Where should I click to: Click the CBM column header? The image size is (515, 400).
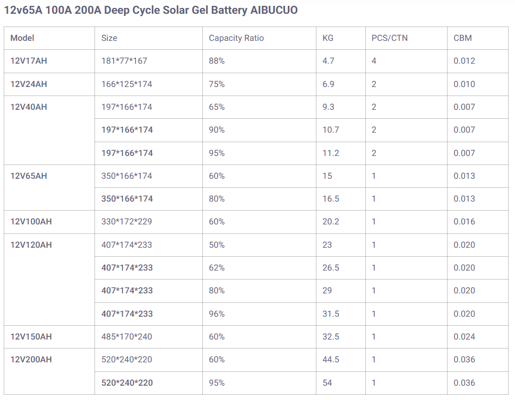click(x=462, y=38)
